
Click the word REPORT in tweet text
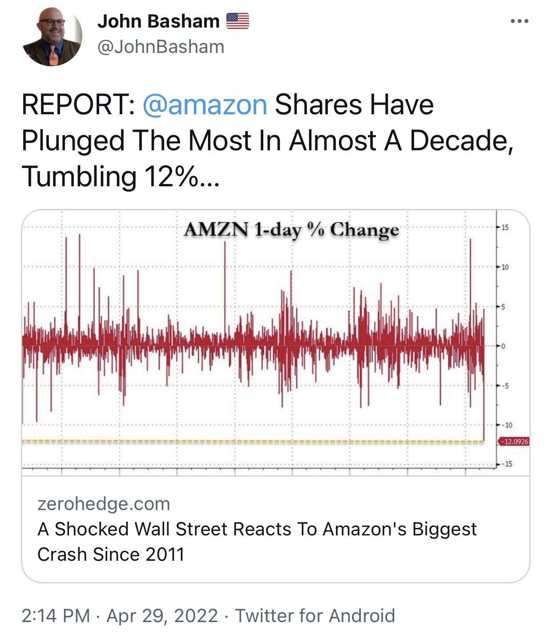(75, 104)
